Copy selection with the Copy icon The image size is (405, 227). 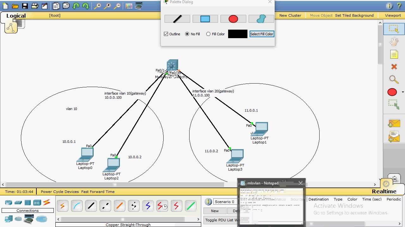56,6
